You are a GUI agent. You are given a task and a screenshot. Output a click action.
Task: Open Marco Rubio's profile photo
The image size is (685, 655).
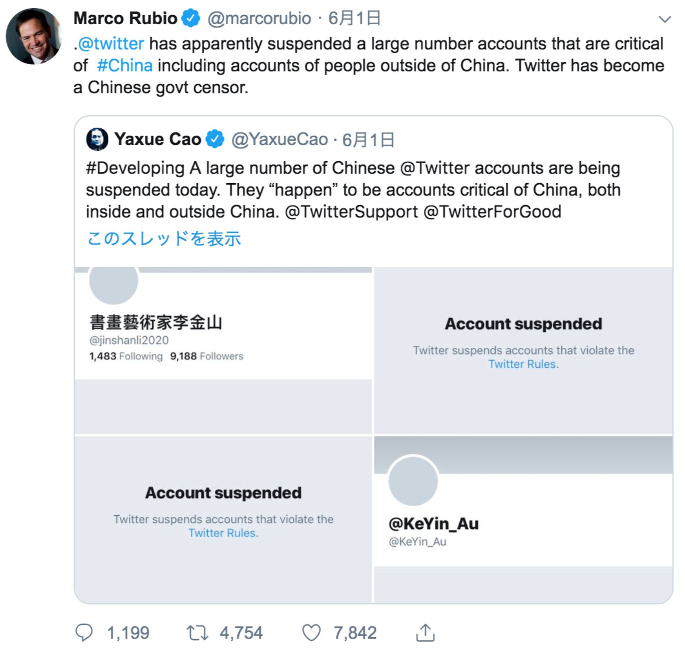(x=33, y=37)
